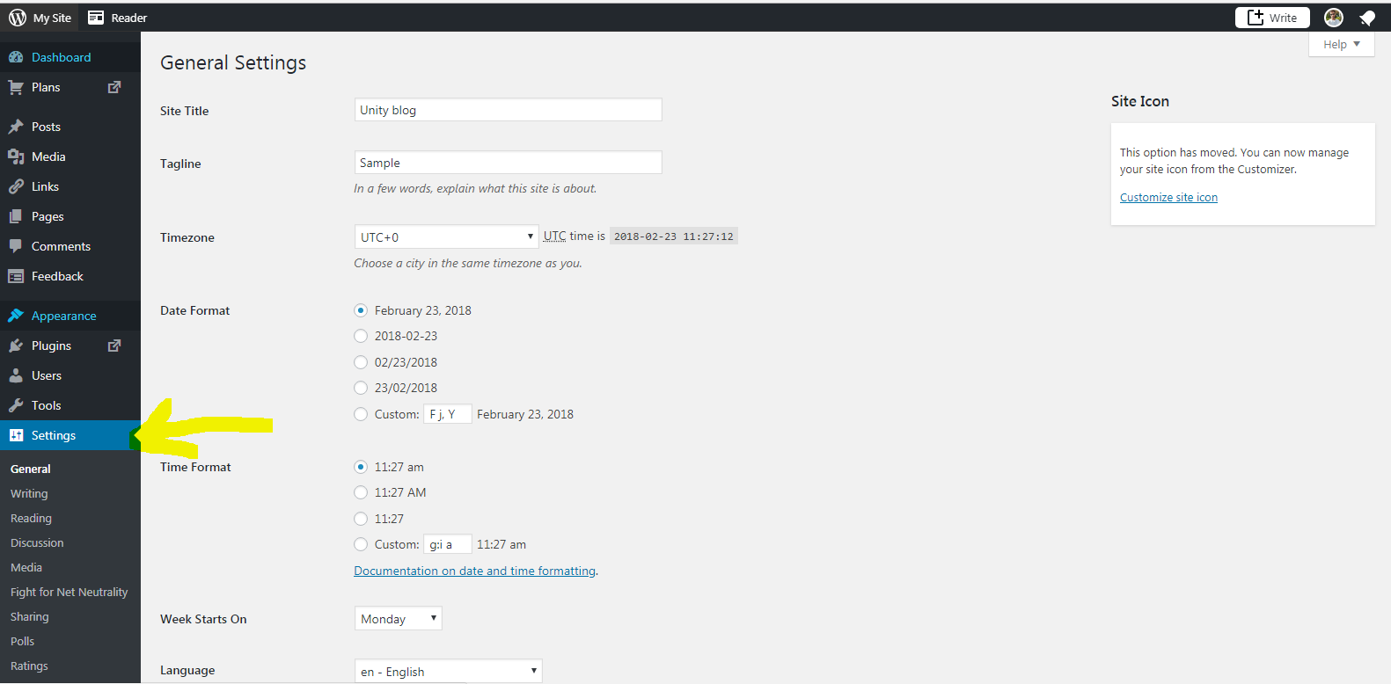Image resolution: width=1391 pixels, height=684 pixels.
Task: Choose the 23/02/2018 date format option
Action: tap(361, 388)
